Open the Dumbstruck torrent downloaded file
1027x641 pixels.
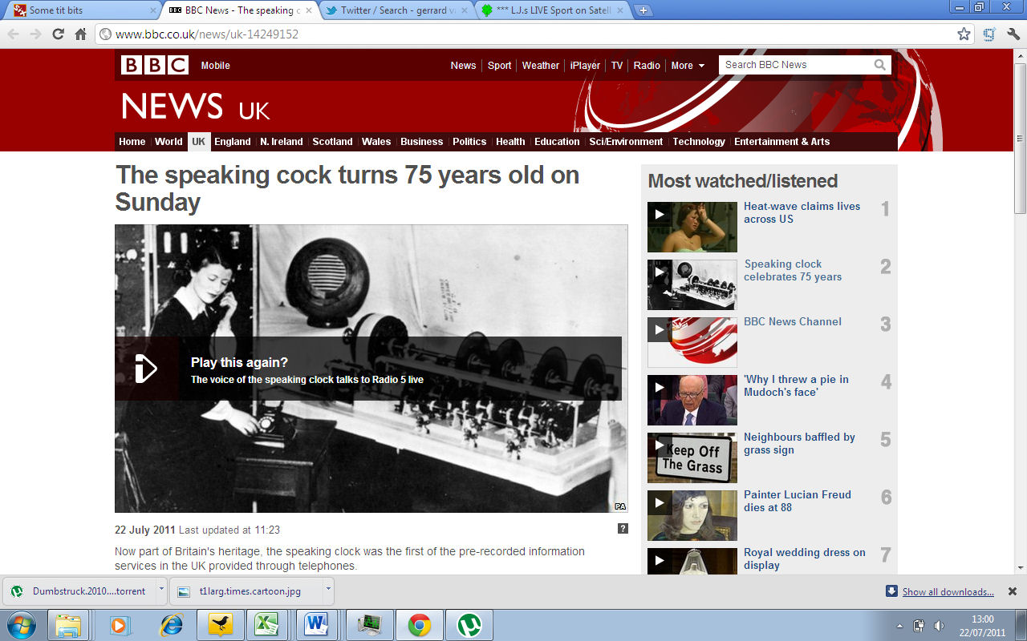(x=79, y=591)
